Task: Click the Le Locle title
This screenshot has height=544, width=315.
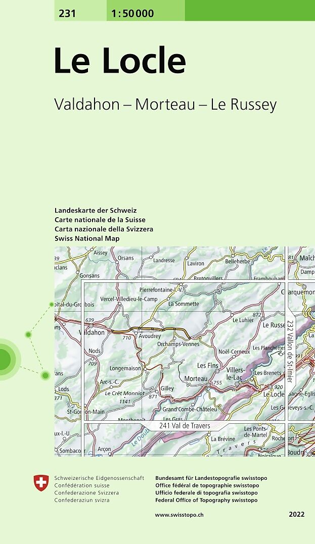Action: [x=120, y=61]
